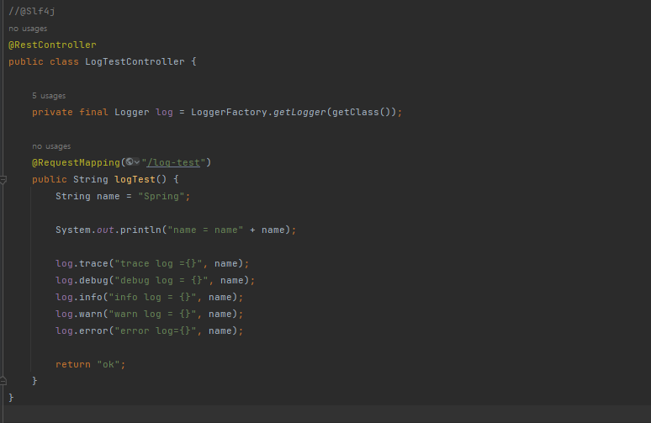Click the logTest method name

coord(135,179)
